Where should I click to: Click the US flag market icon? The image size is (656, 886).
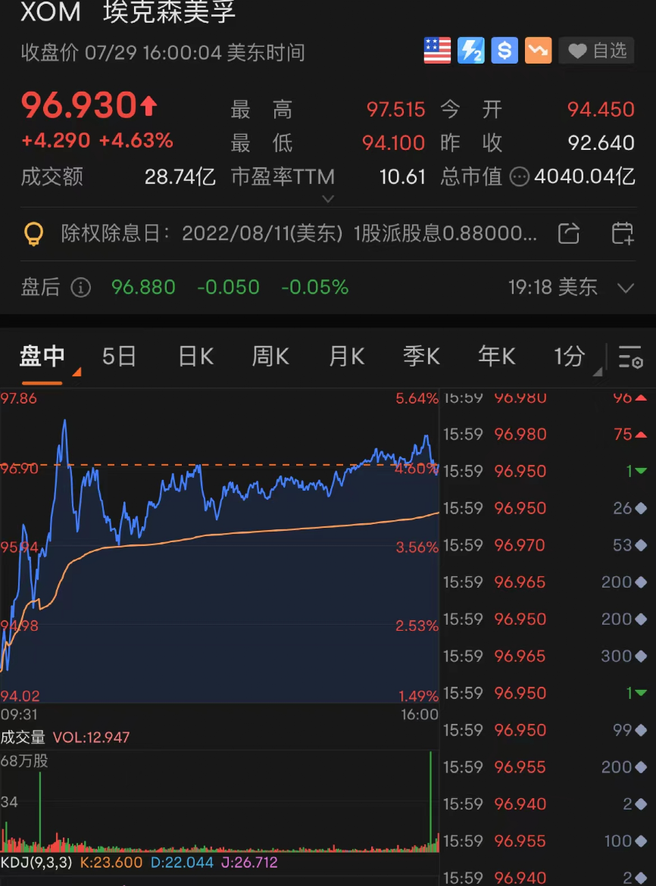(437, 50)
